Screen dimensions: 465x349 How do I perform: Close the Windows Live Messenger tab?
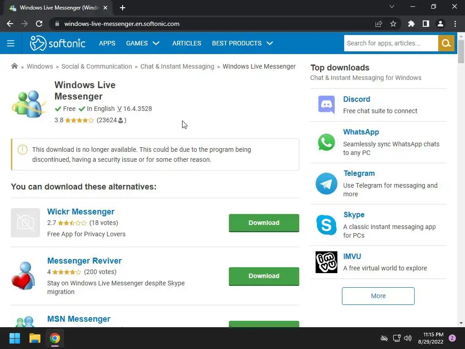105,8
